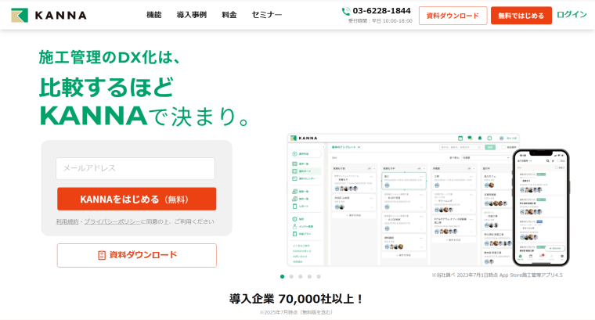
Task: Click the phone icon beside 03-6228-1844
Action: point(346,11)
